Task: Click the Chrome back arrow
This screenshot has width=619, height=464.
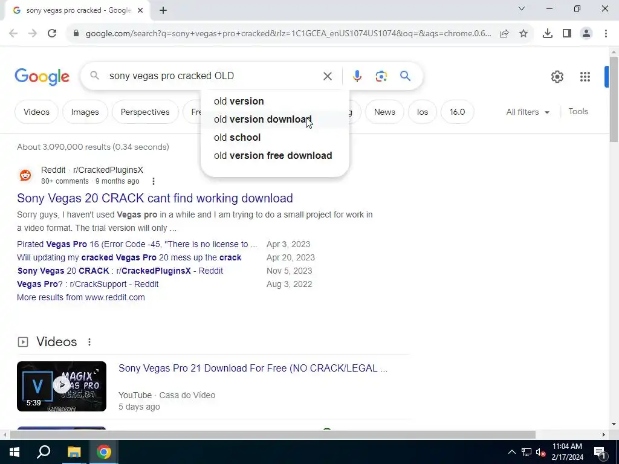Action: (x=13, y=34)
